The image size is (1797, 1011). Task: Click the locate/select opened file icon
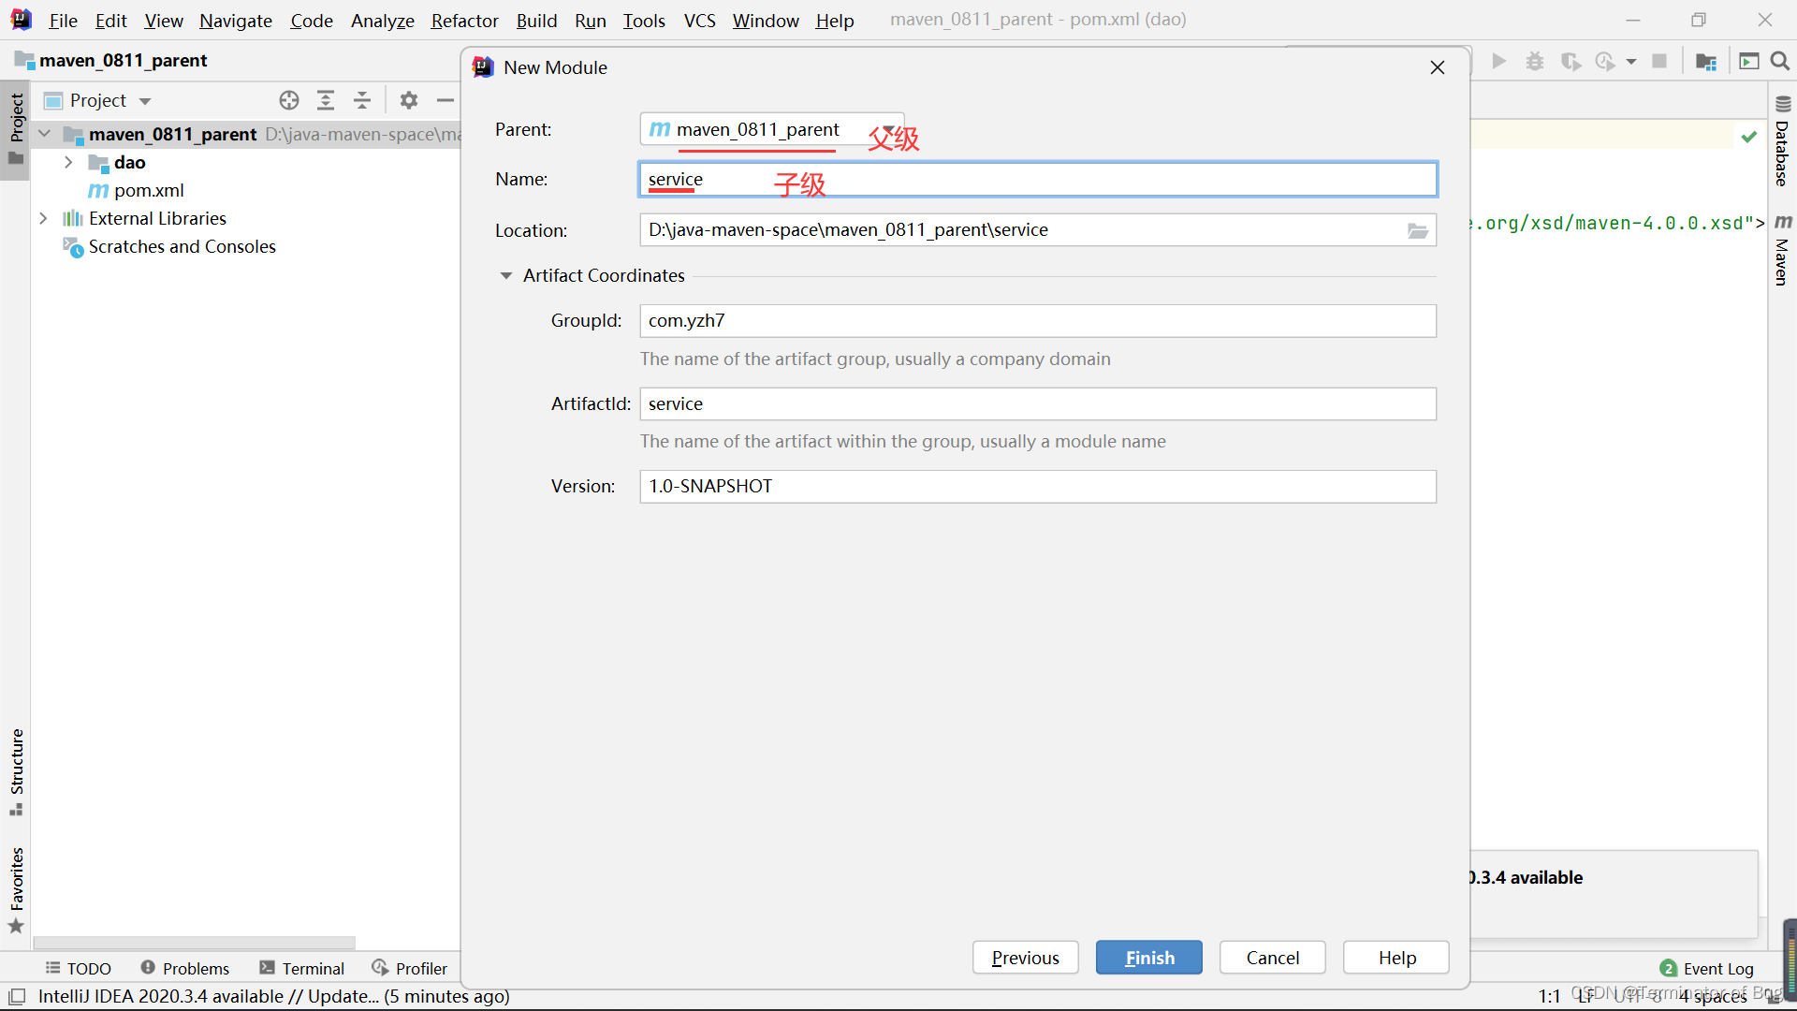(x=289, y=100)
